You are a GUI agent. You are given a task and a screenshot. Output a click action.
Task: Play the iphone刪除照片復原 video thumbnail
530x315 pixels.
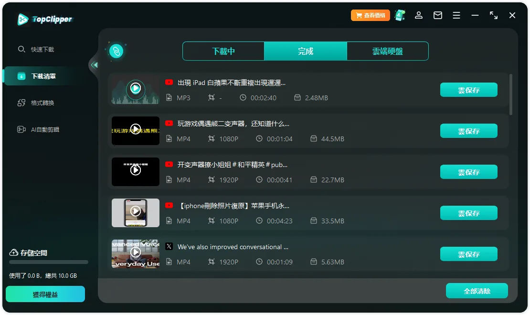[x=136, y=211]
